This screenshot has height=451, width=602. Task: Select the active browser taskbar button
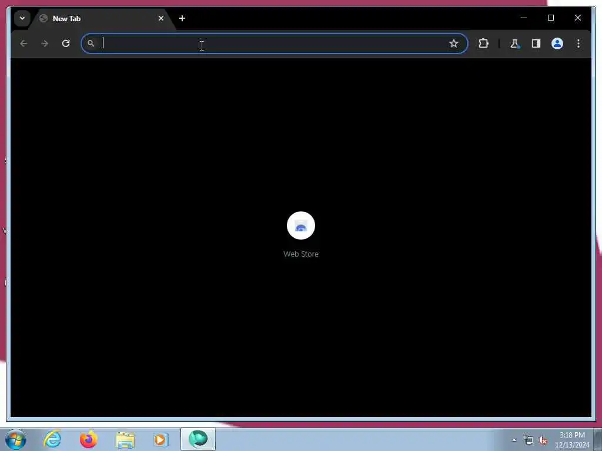click(198, 439)
